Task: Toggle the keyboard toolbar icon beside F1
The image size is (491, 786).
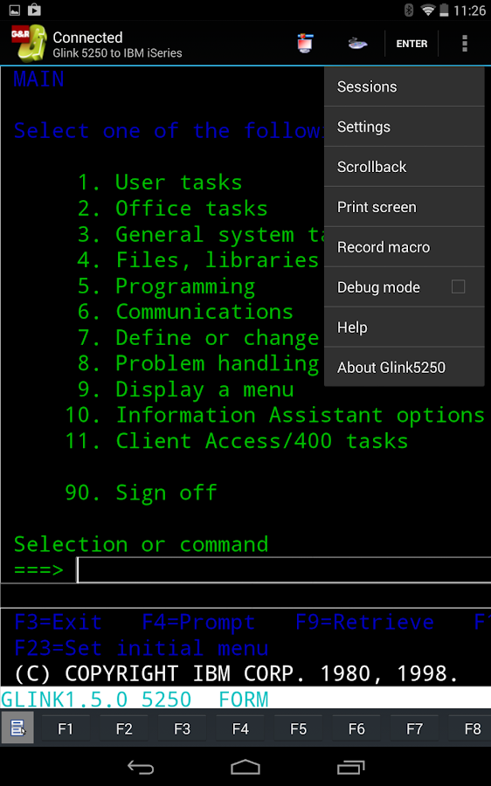Action: click(17, 727)
